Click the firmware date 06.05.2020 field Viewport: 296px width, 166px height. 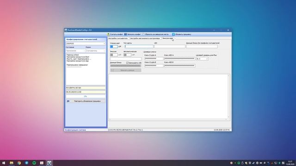pos(86,92)
